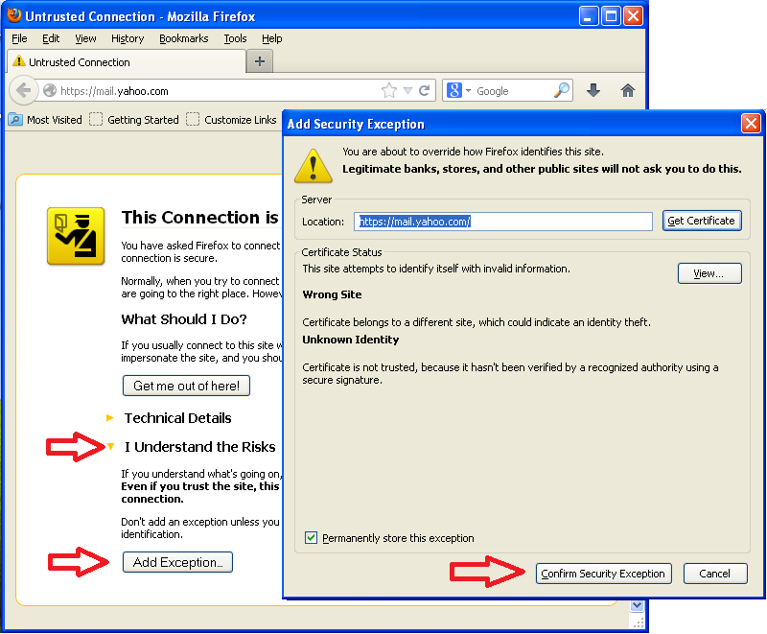Click the What Should I Do? heading
This screenshot has height=634, width=767.
[x=184, y=319]
